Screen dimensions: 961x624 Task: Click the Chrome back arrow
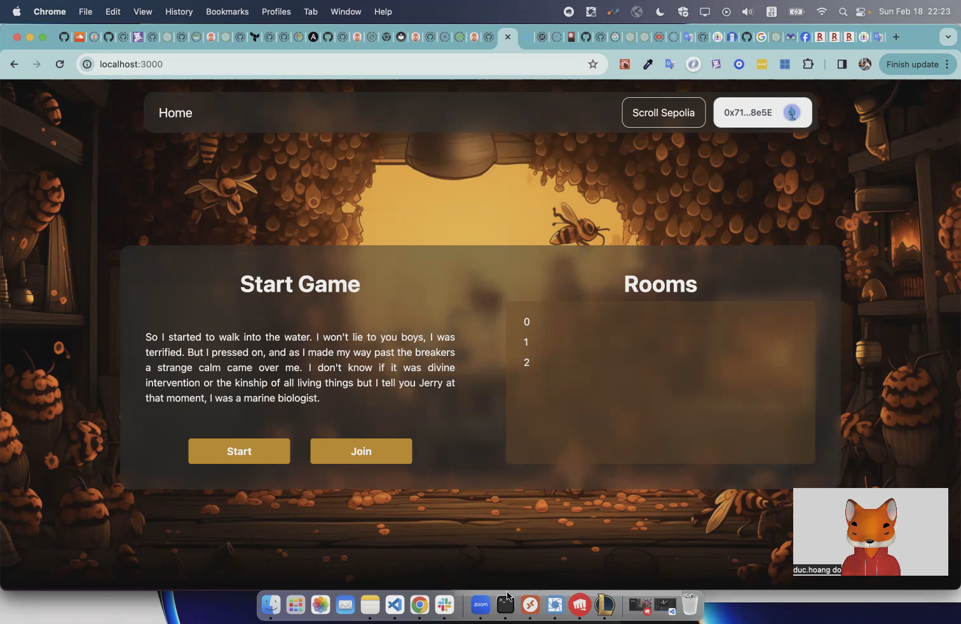point(14,64)
